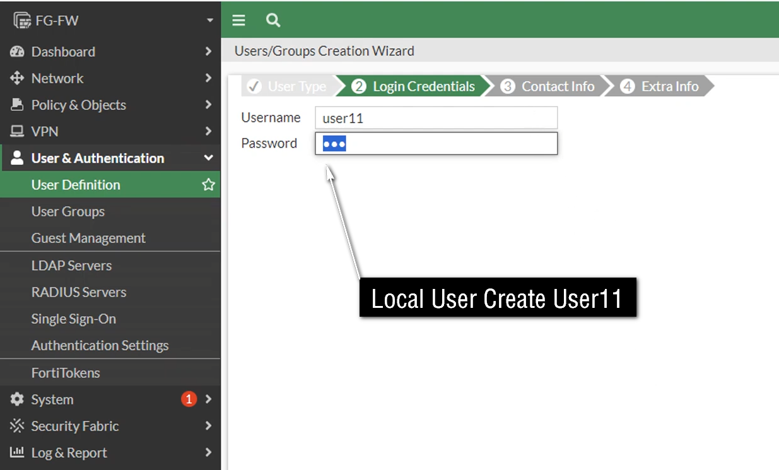779x470 pixels.
Task: Click the Password label
Action: tap(269, 143)
